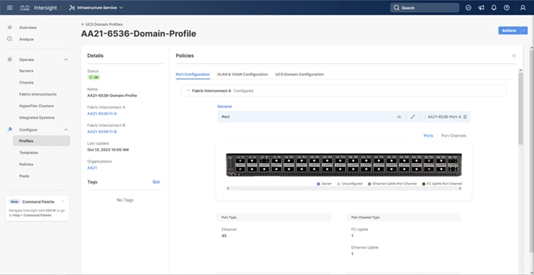Open the announcements megaphone icon
534x275 pixels.
pyautogui.click(x=481, y=8)
